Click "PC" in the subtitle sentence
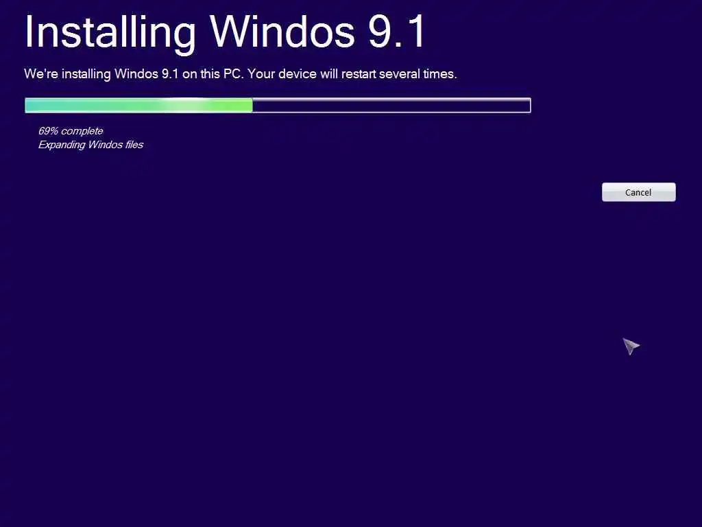 [233, 74]
